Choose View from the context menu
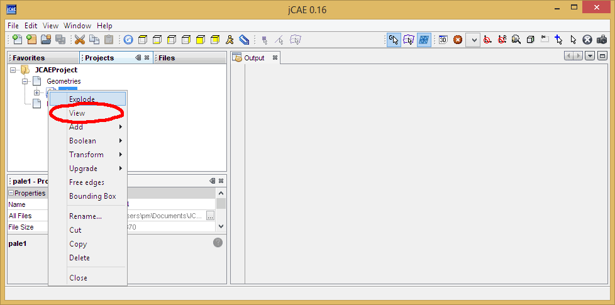 point(77,113)
